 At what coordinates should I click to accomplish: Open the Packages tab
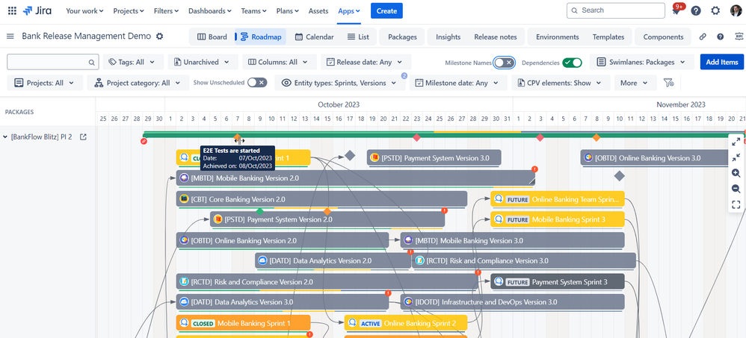(x=402, y=37)
